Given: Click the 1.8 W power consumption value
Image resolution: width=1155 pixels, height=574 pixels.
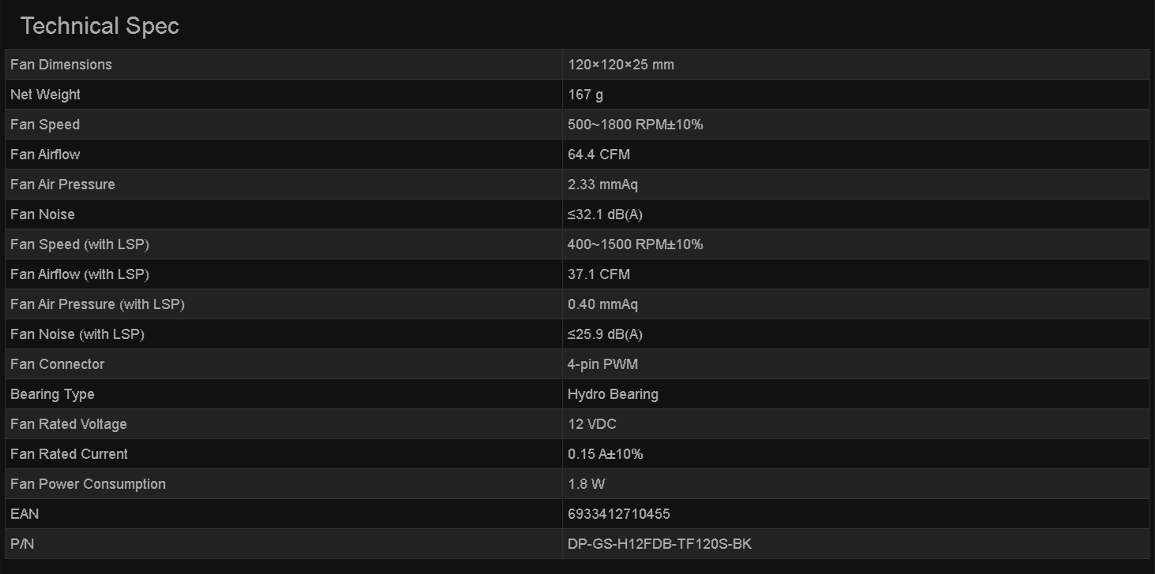Looking at the screenshot, I should tap(586, 484).
